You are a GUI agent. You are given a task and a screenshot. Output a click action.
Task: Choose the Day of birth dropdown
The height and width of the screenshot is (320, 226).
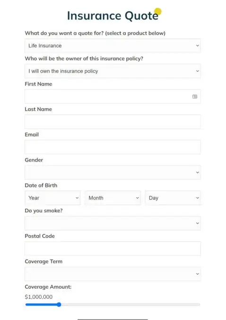click(173, 198)
